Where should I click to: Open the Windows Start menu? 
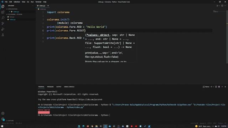[x=2, y=126]
